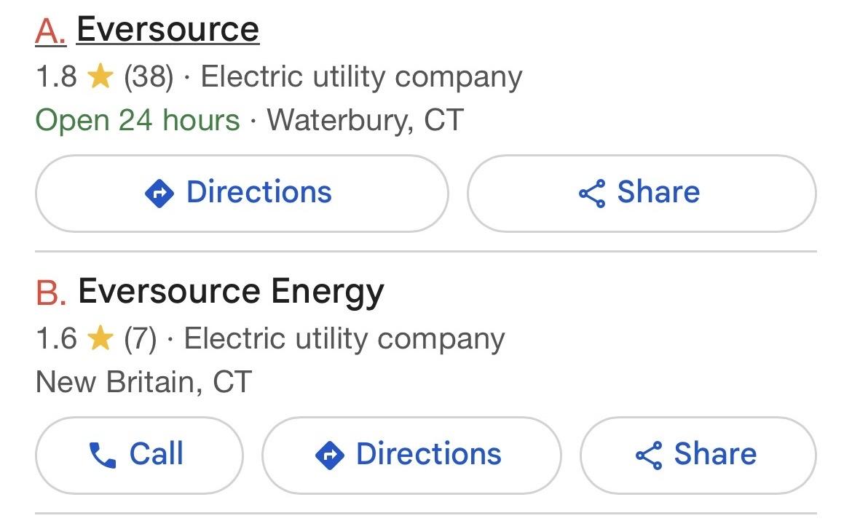The width and height of the screenshot is (852, 521).
Task: Click the red letter A marker label
Action: [50, 31]
